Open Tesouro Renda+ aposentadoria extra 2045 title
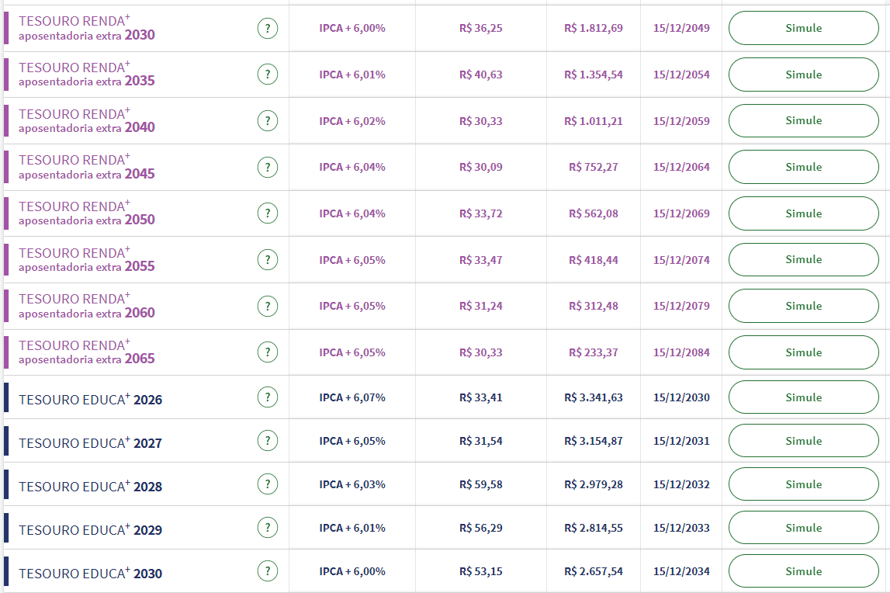This screenshot has height=593, width=890. [87, 167]
